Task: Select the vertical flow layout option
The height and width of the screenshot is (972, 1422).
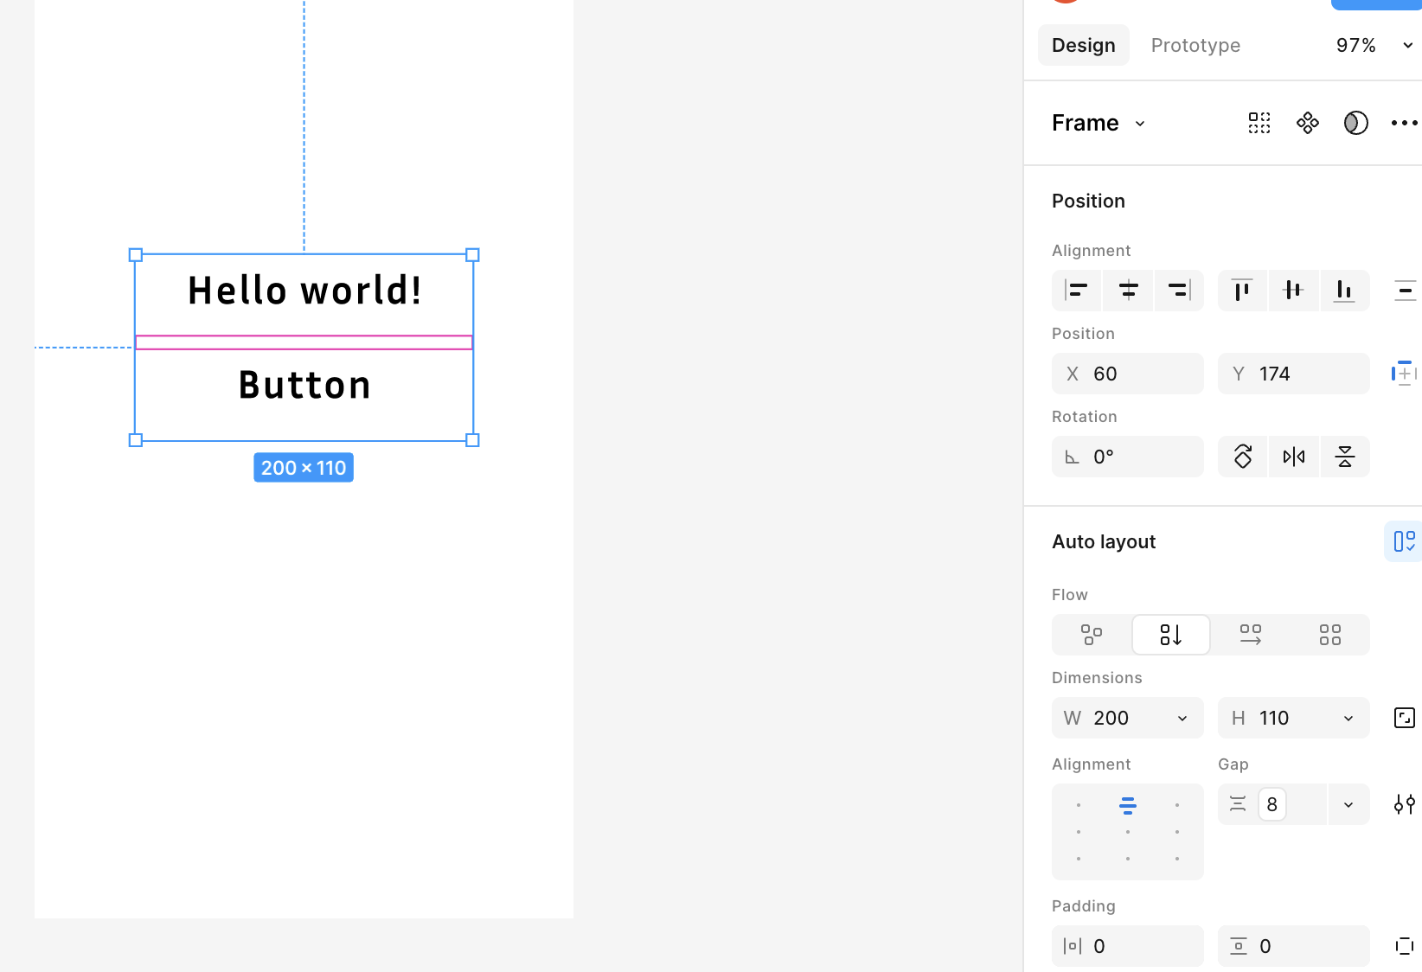Action: (1170, 635)
